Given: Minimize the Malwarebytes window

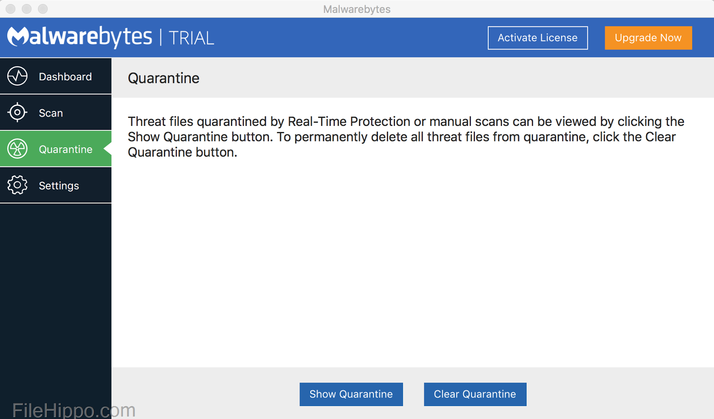Looking at the screenshot, I should coord(27,9).
